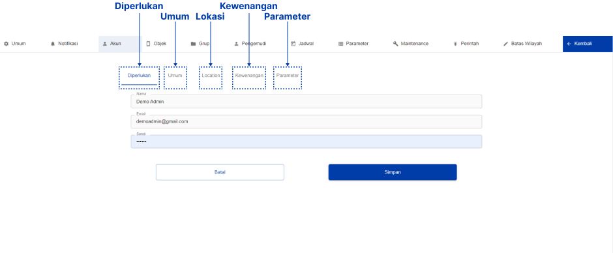Open the Jadwal menu item

pos(302,44)
